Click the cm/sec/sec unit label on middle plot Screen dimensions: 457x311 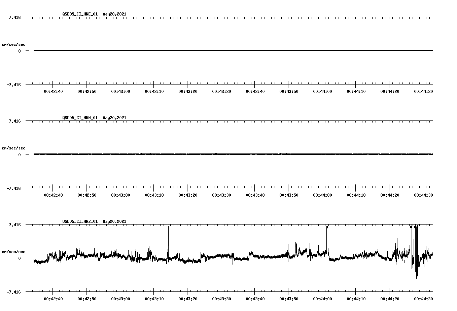coord(13,148)
